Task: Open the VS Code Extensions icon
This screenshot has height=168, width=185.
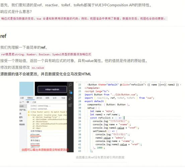Action: point(70,105)
